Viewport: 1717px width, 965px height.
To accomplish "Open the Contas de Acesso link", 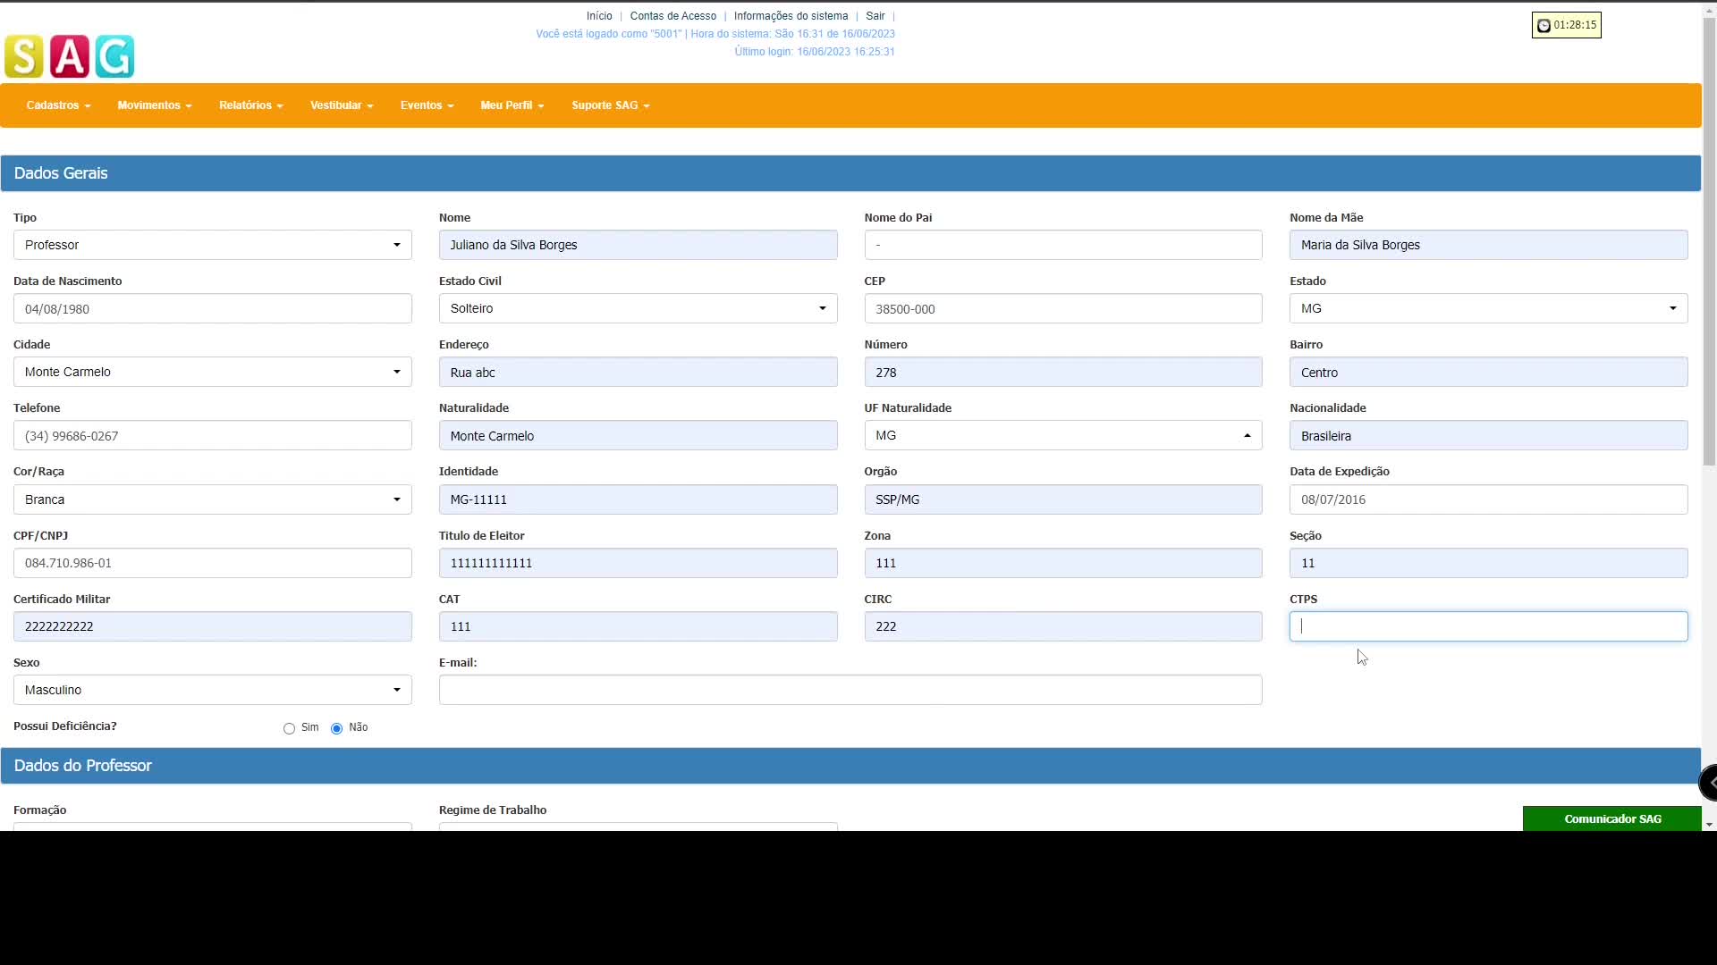I will [x=673, y=16].
